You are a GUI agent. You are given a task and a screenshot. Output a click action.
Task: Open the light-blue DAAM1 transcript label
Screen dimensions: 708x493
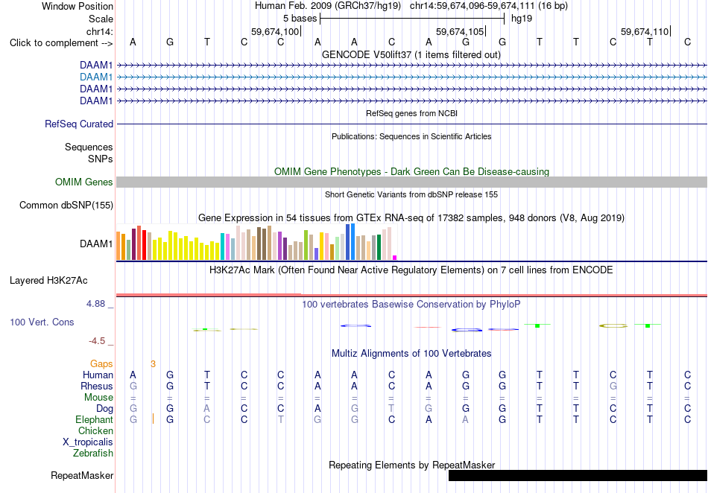coord(96,77)
